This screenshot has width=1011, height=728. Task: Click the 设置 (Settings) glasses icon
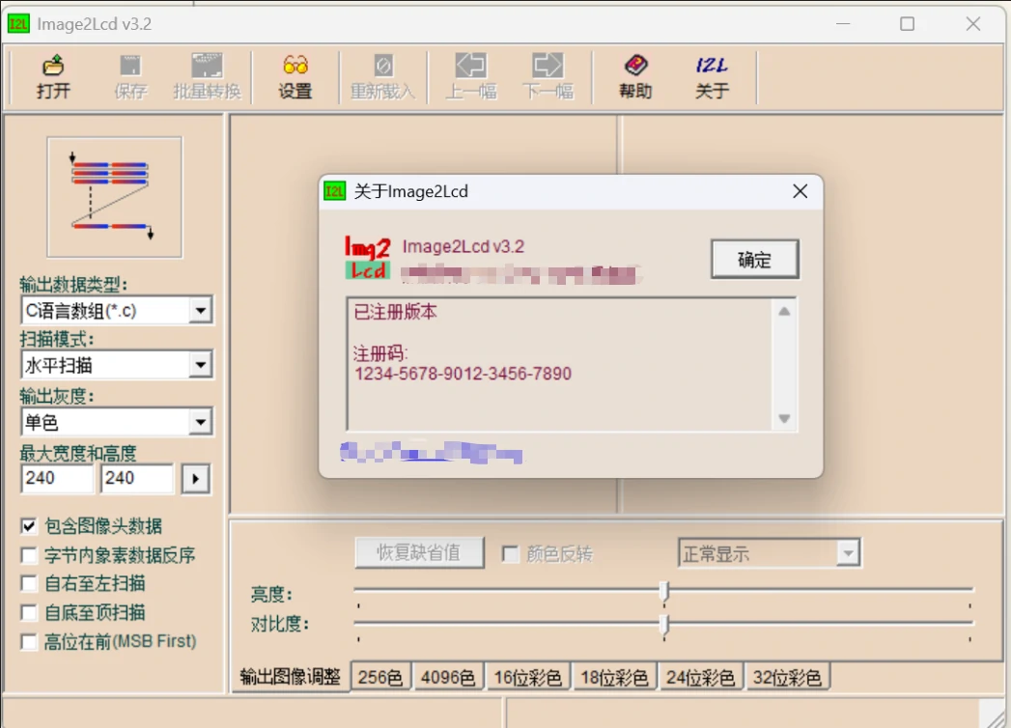[x=295, y=67]
